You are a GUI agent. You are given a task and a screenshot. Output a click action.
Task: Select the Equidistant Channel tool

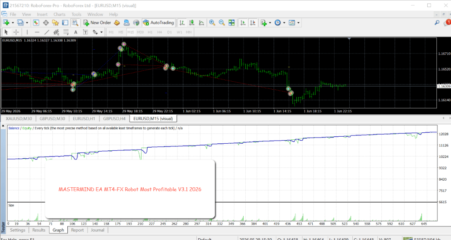click(x=56, y=32)
